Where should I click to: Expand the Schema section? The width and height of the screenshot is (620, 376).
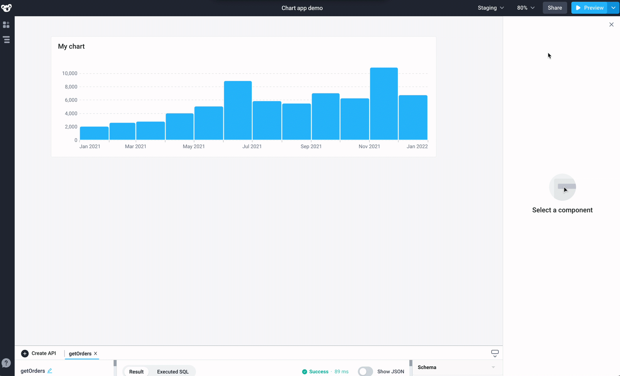click(493, 368)
